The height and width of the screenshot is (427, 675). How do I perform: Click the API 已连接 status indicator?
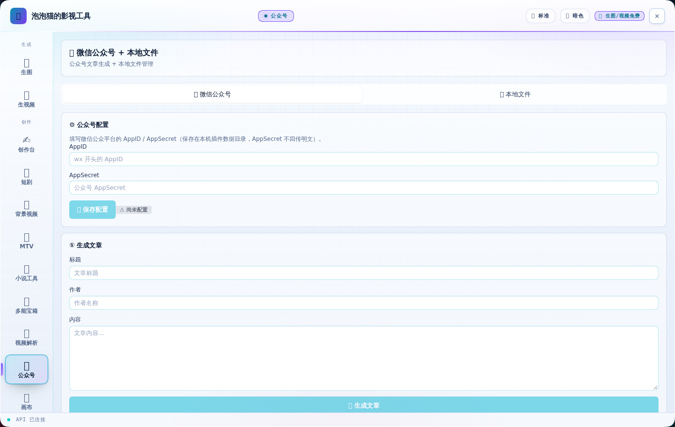(x=26, y=420)
